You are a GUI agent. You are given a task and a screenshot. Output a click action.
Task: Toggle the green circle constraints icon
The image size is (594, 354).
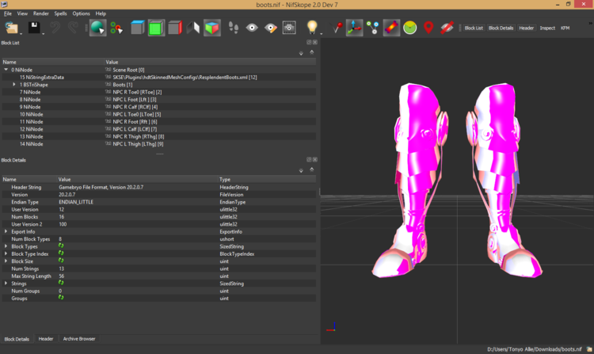tap(410, 28)
